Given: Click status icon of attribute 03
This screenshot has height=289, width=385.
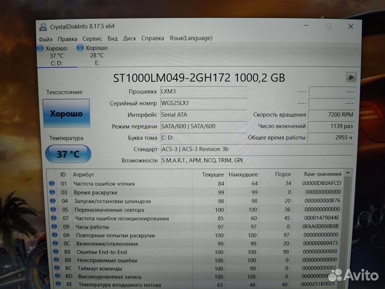Looking at the screenshot, I should 53,193.
